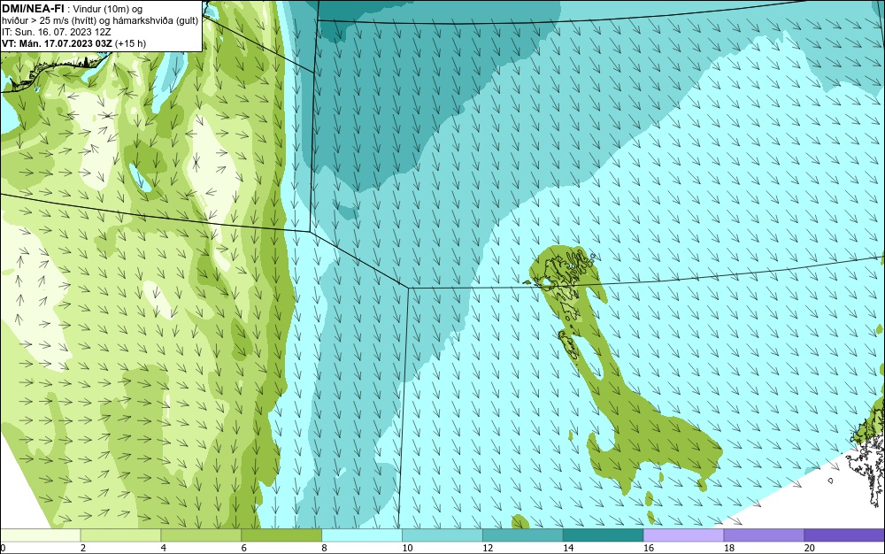This screenshot has height=554, width=885.
Task: Click the legend scale label 18
Action: 728,548
